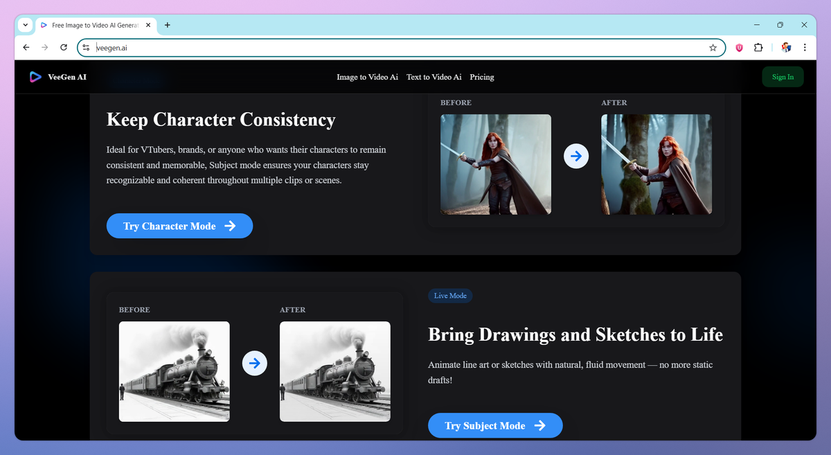Click the BEFORE label above the train sketch
Screen dimensions: 831x455
(x=134, y=310)
